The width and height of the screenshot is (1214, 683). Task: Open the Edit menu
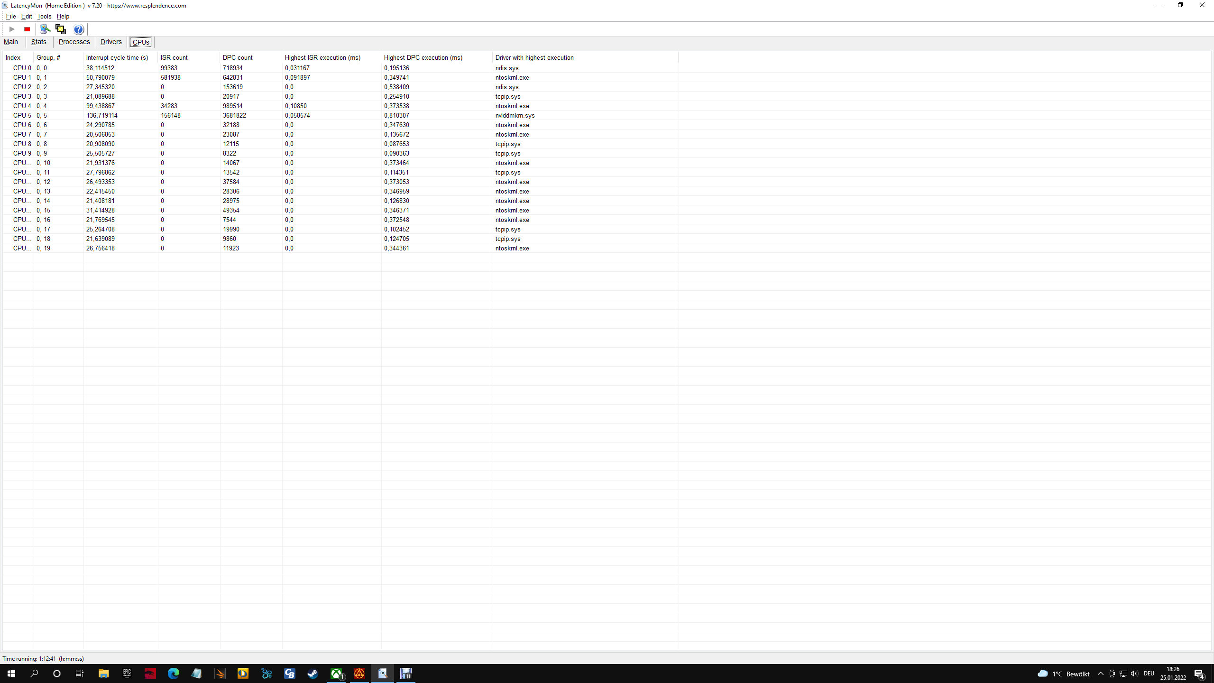27,16
